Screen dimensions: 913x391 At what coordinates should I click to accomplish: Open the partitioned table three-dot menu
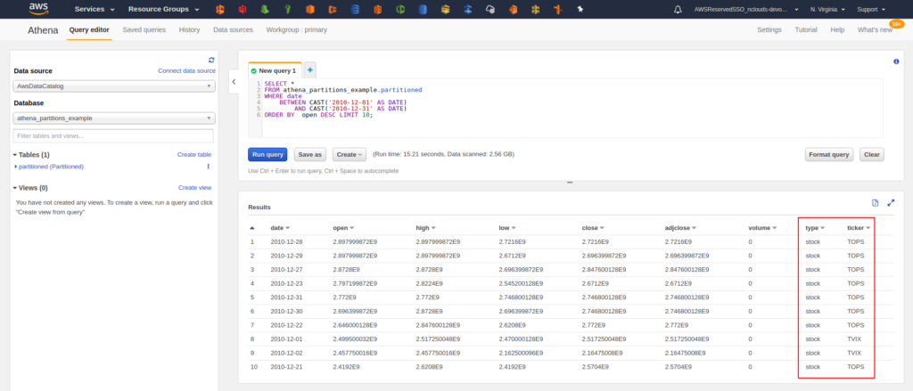coord(208,167)
